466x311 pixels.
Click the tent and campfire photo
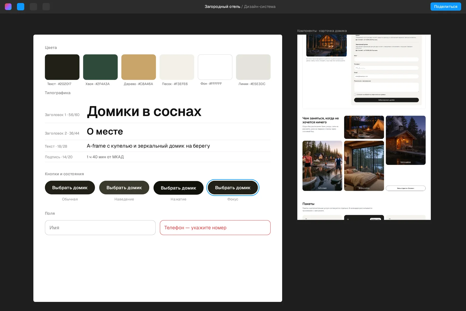pyautogui.click(x=364, y=127)
